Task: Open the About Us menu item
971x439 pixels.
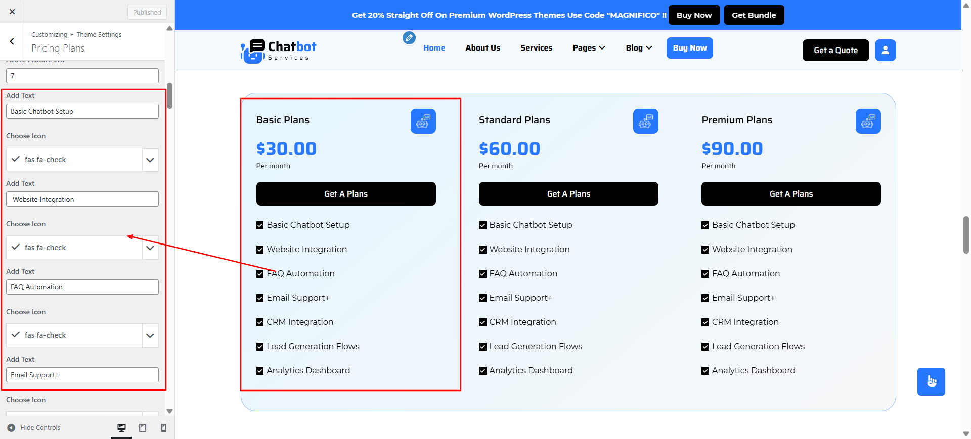Action: (x=483, y=48)
